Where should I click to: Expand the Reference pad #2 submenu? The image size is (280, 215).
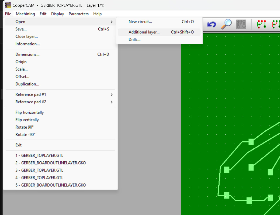tap(60, 102)
